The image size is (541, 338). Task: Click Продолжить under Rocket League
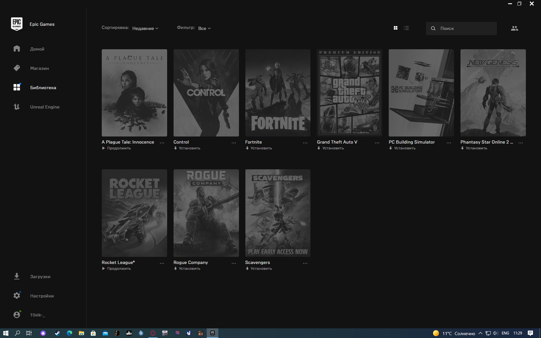(116, 268)
